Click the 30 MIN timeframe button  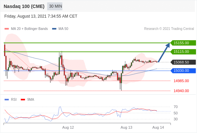click(55, 6)
